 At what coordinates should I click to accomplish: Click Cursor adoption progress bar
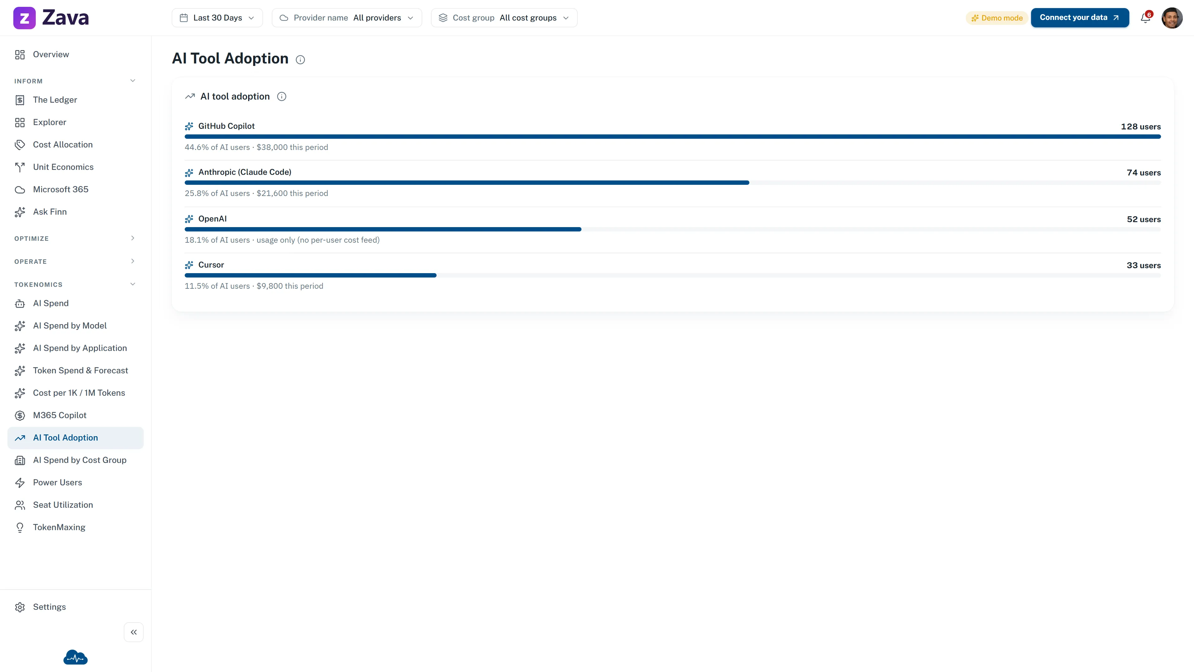tap(673, 275)
